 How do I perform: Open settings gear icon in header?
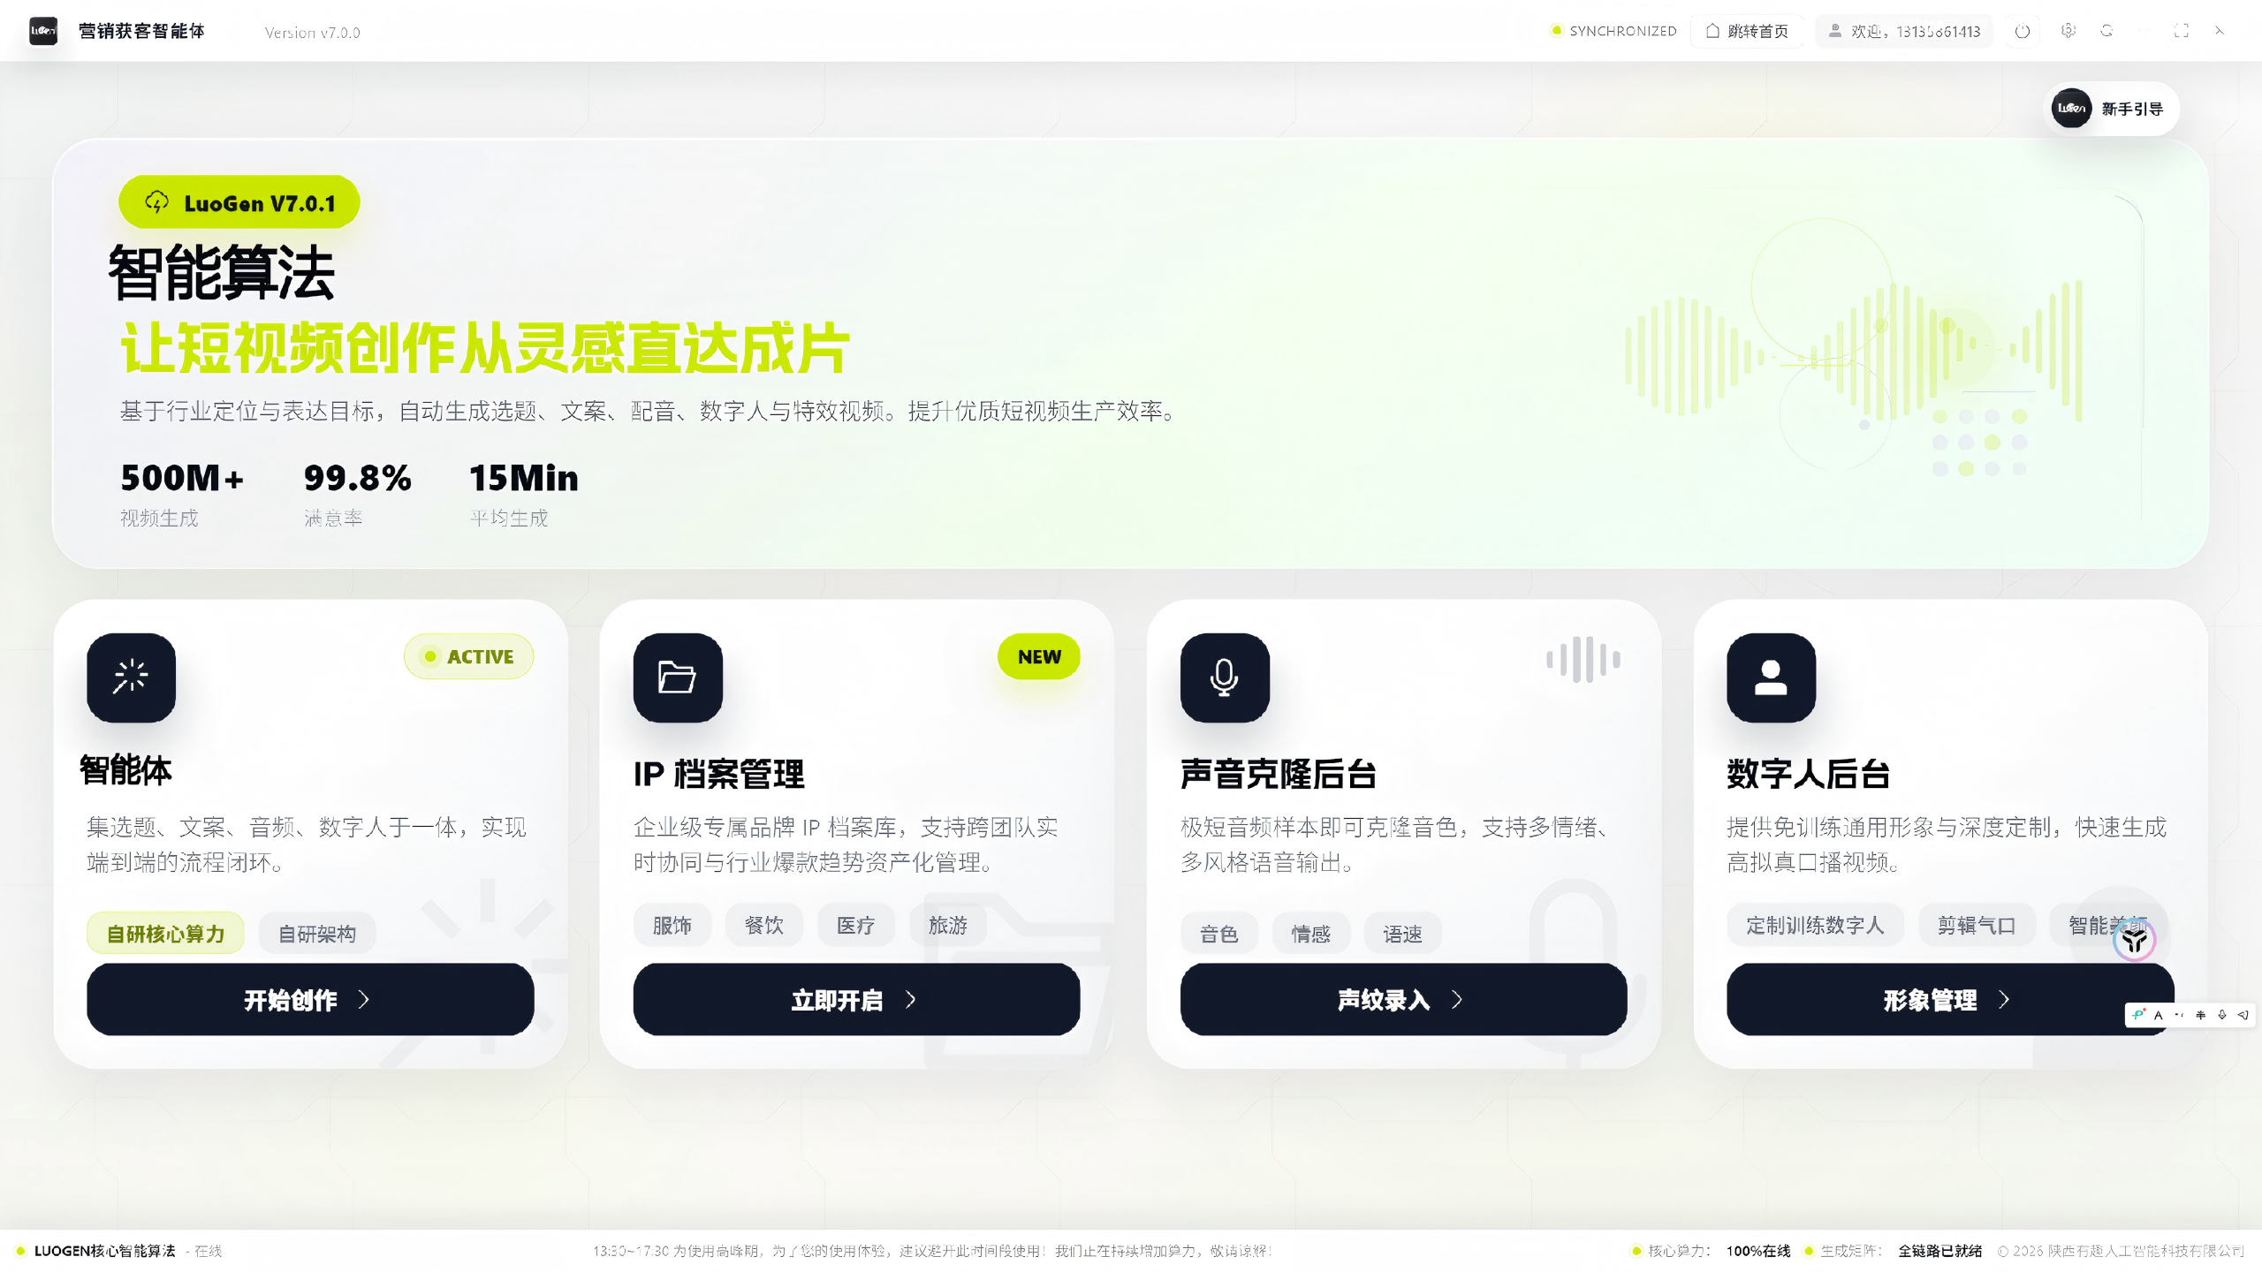[2068, 31]
